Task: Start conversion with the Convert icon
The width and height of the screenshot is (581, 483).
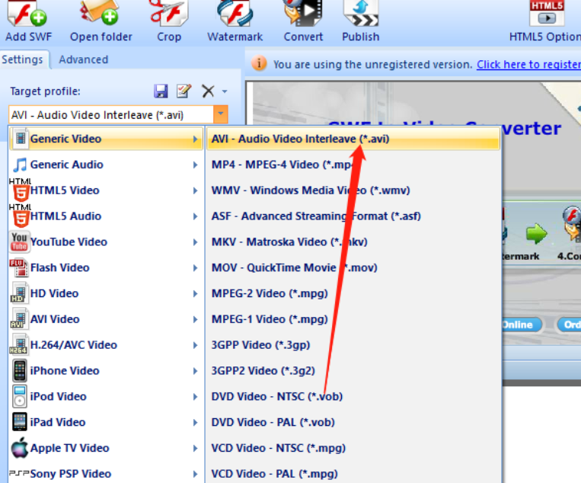Action: 303,14
